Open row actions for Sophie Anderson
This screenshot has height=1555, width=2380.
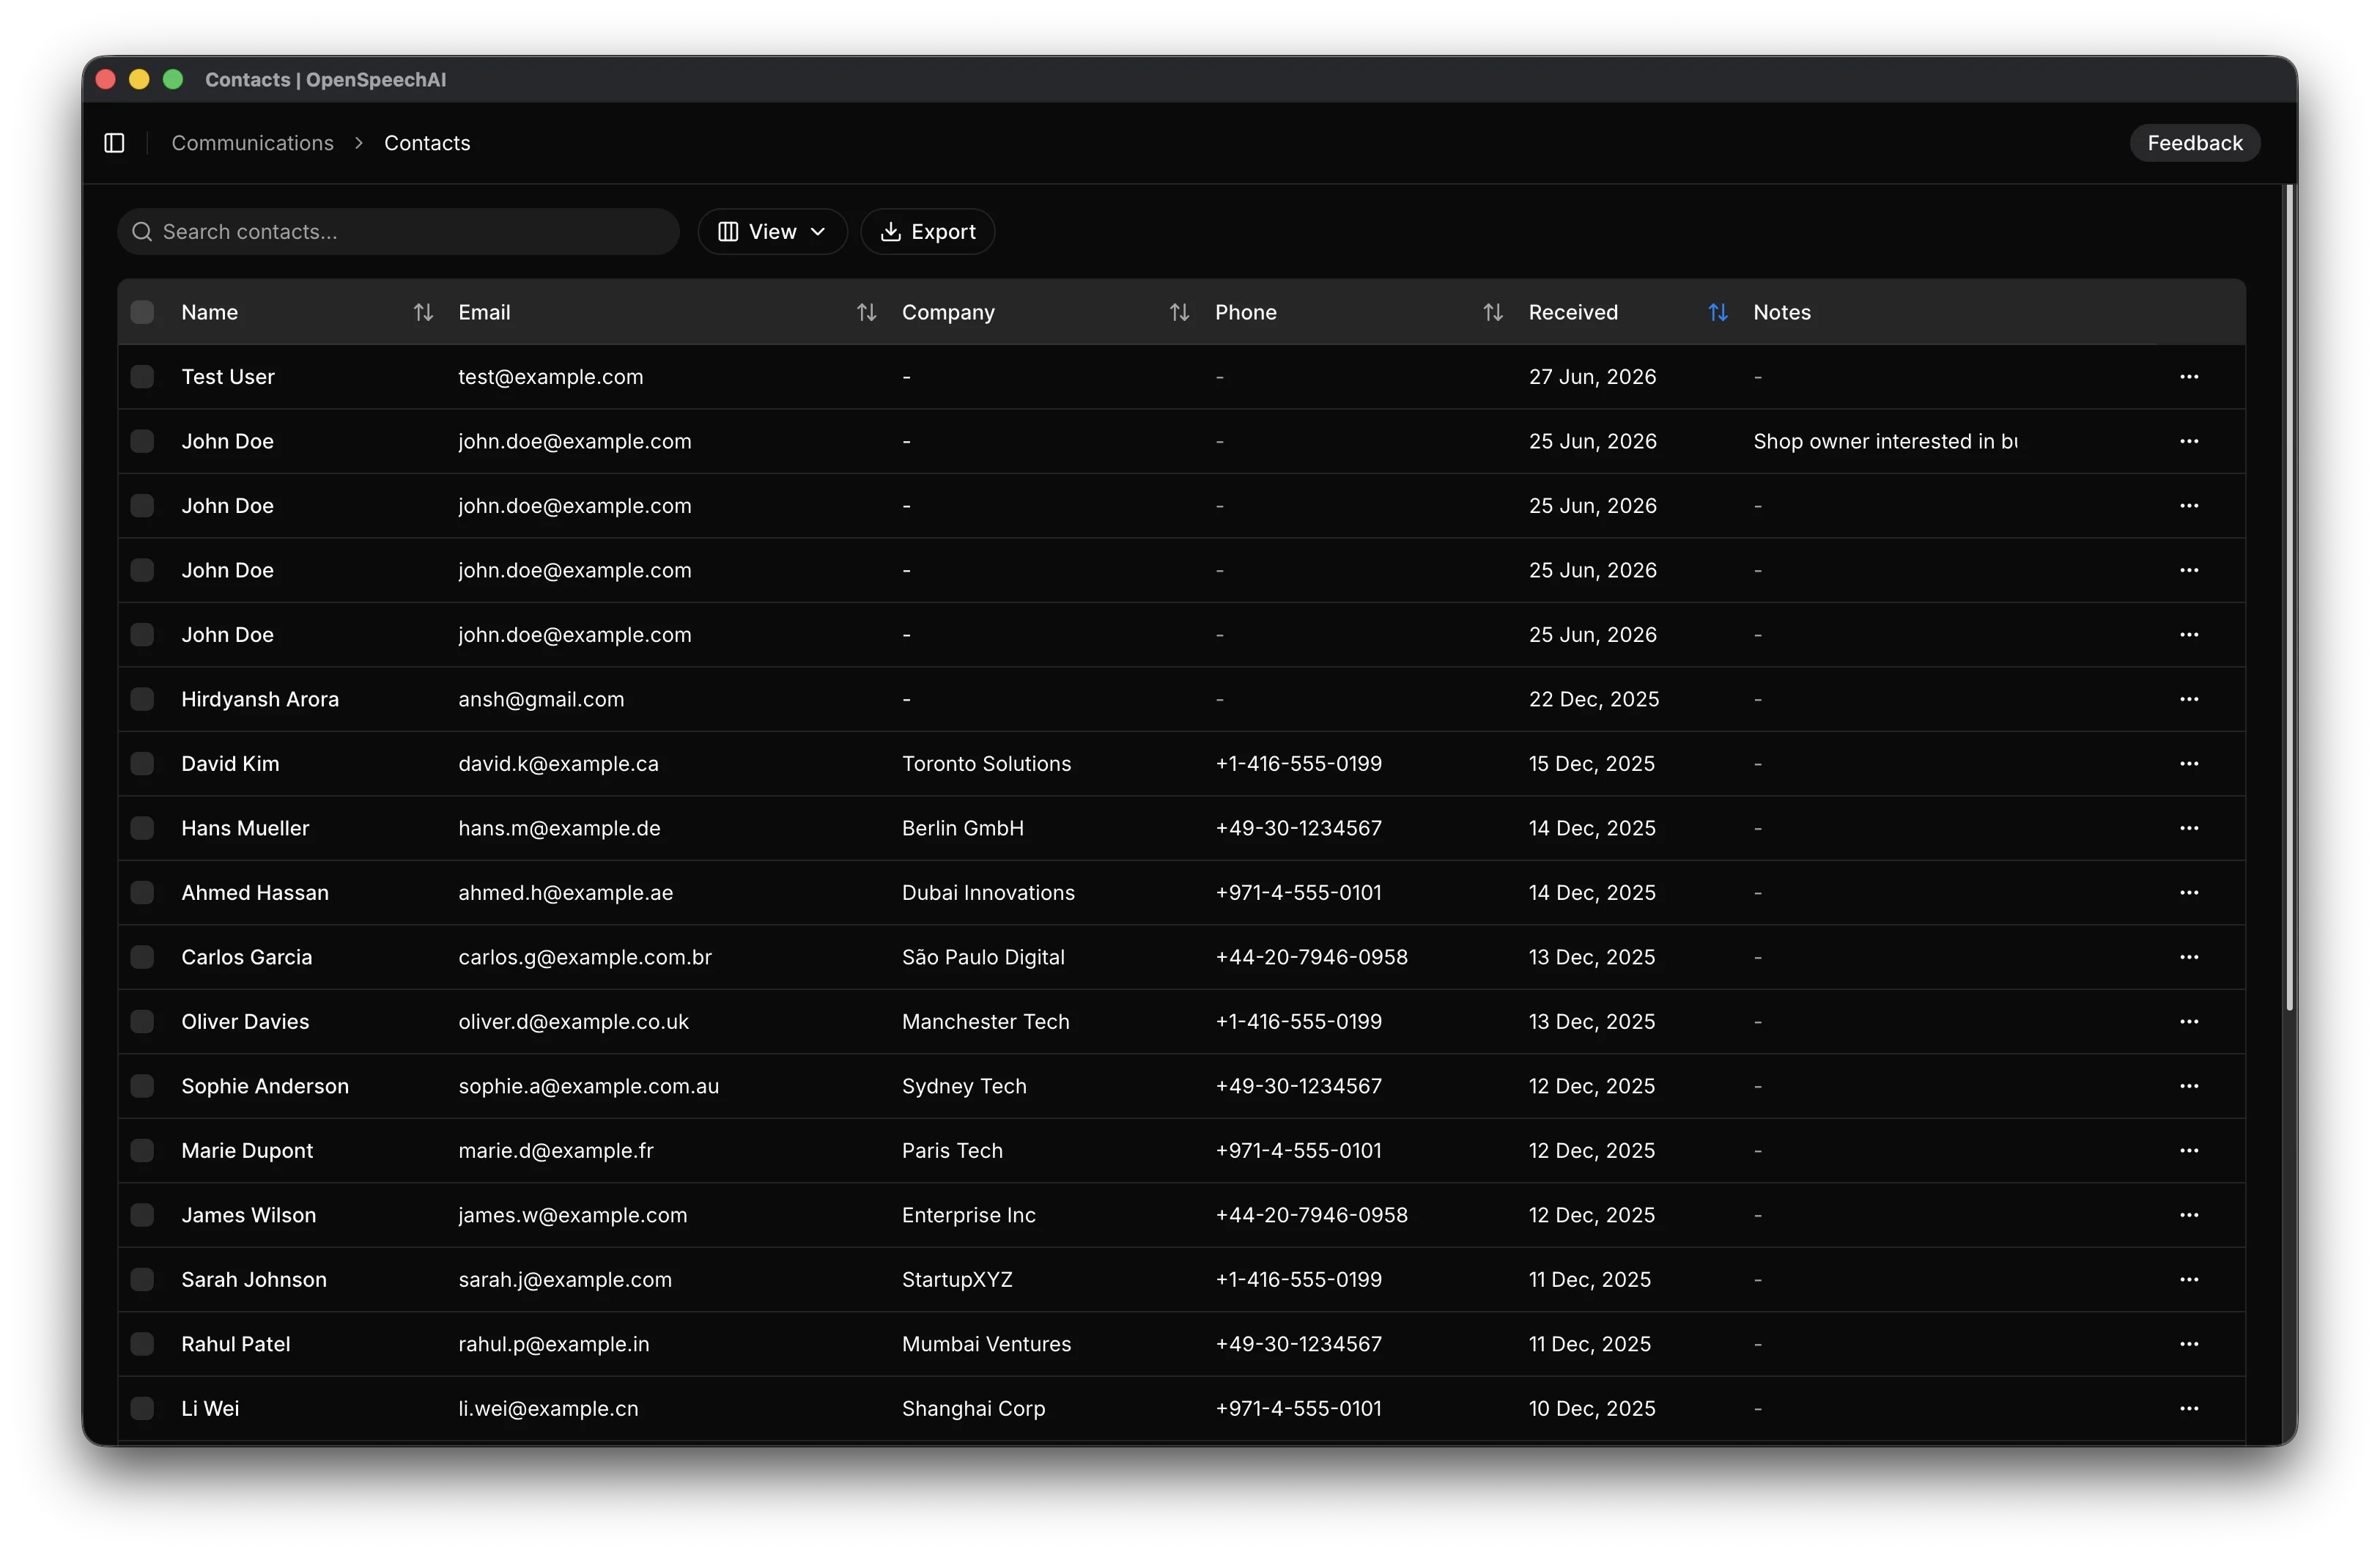point(2188,1086)
